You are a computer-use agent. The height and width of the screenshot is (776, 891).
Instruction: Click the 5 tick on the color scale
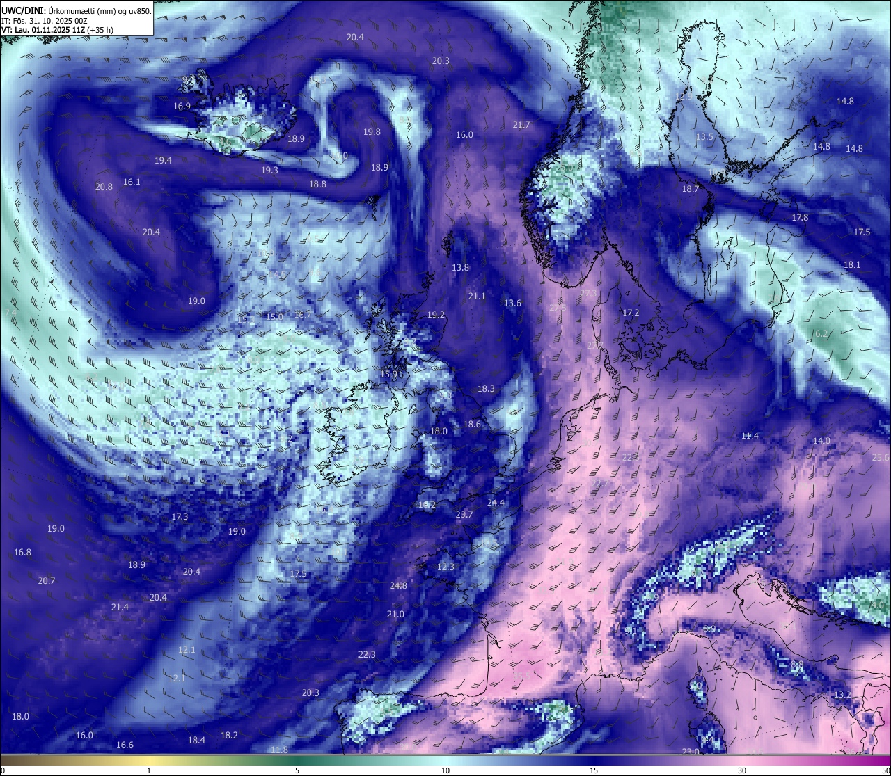point(297,770)
